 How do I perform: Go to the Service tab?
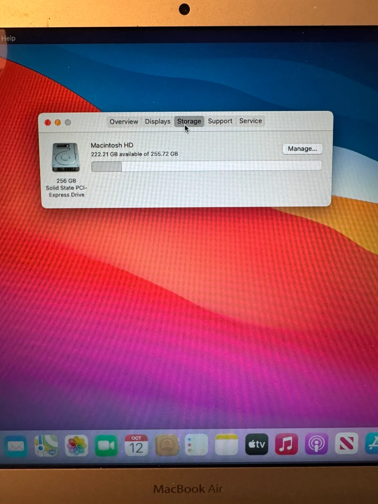click(x=251, y=121)
